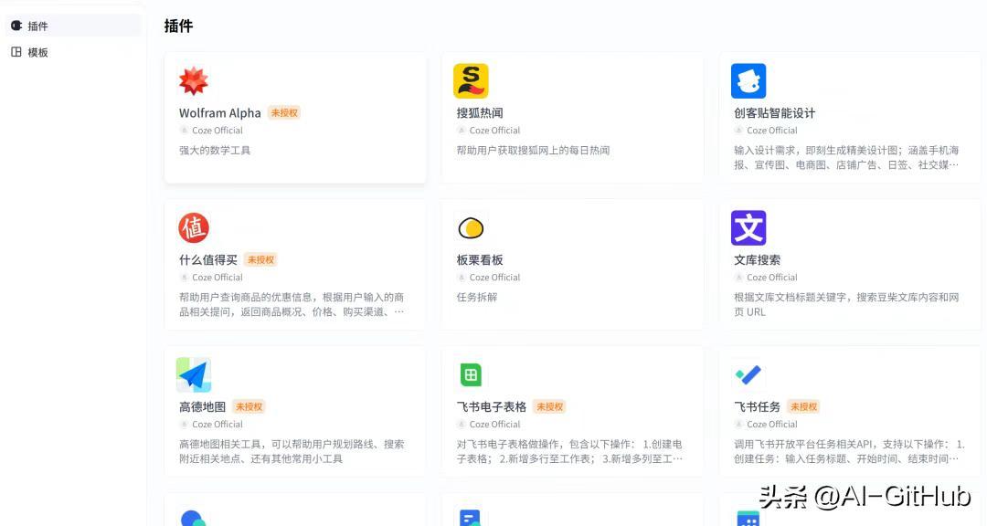Click the author avatar under Wolfram Alpha
Image resolution: width=987 pixels, height=526 pixels.
pos(184,131)
